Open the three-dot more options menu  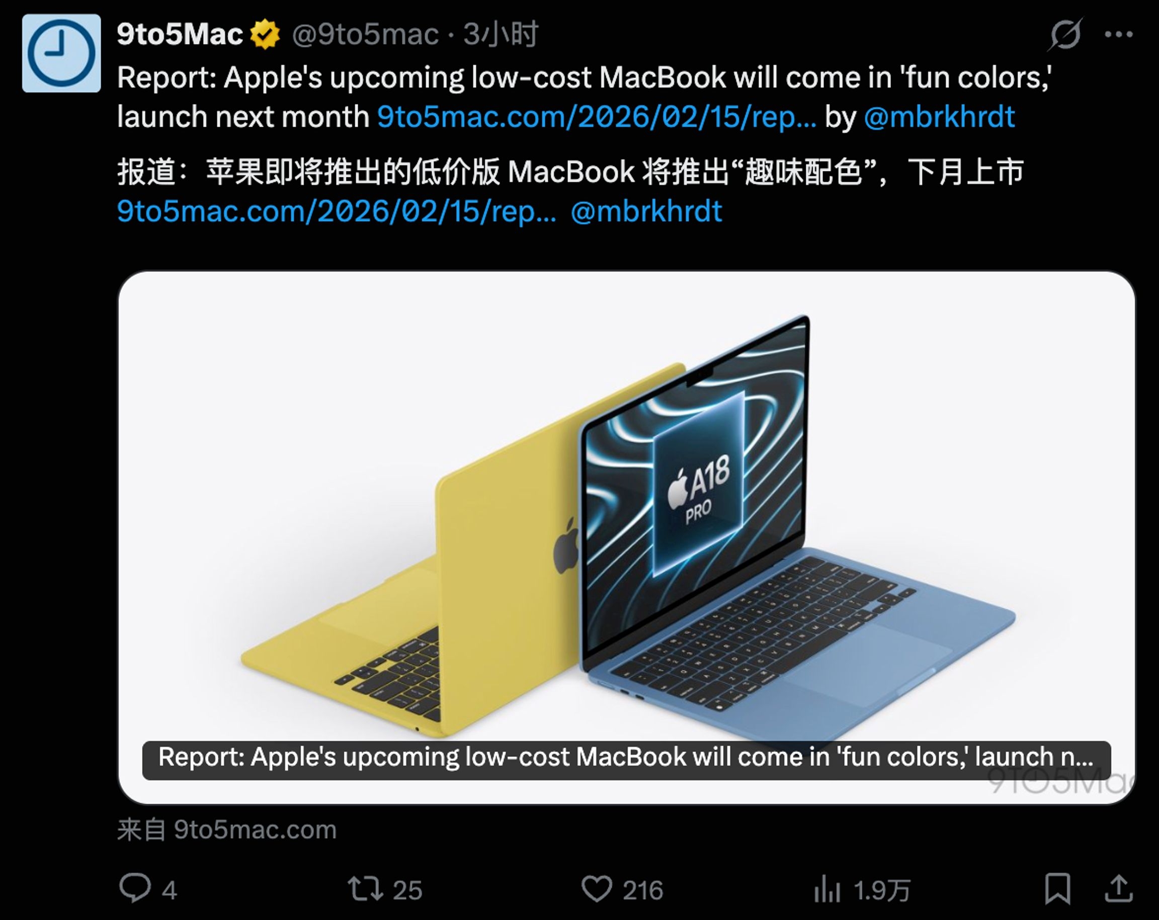point(1119,35)
